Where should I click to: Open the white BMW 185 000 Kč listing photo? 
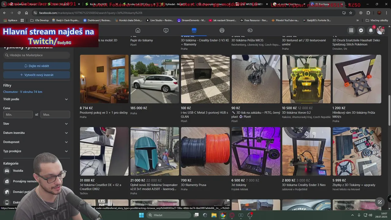155,79
